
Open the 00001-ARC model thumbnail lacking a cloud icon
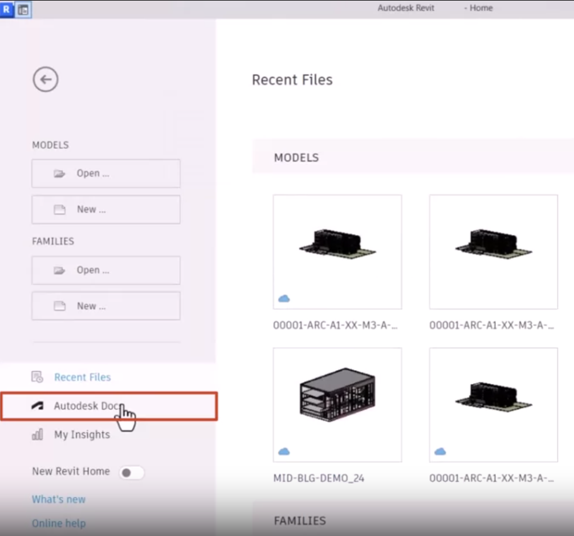pos(494,252)
